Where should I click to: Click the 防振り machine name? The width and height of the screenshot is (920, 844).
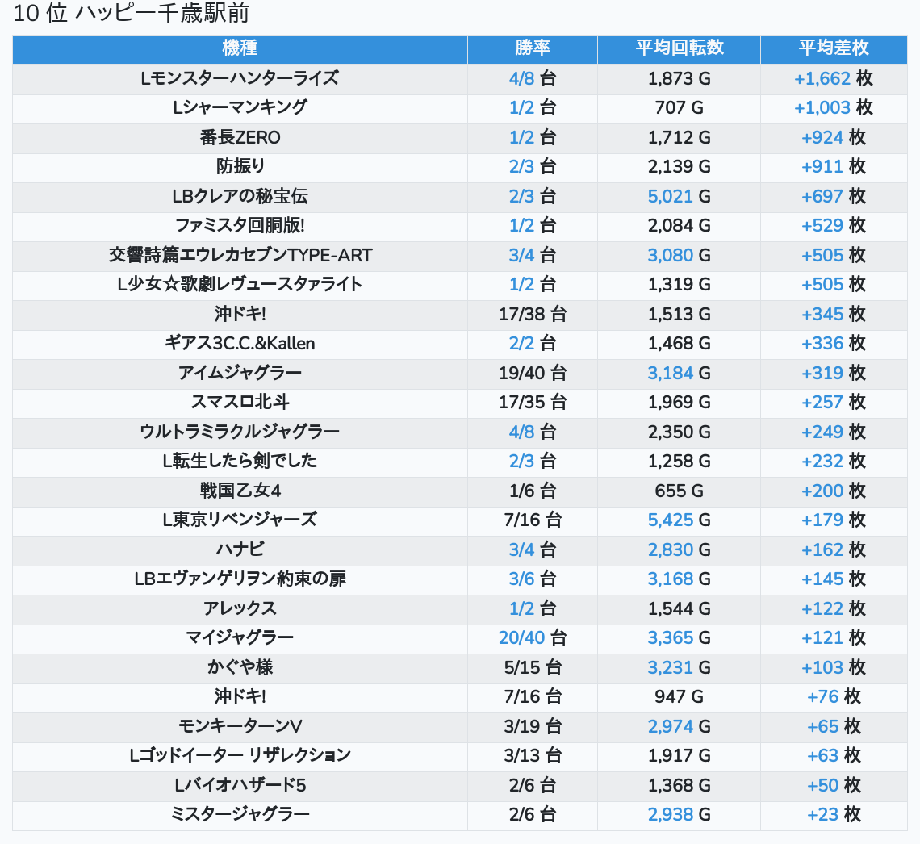240,166
